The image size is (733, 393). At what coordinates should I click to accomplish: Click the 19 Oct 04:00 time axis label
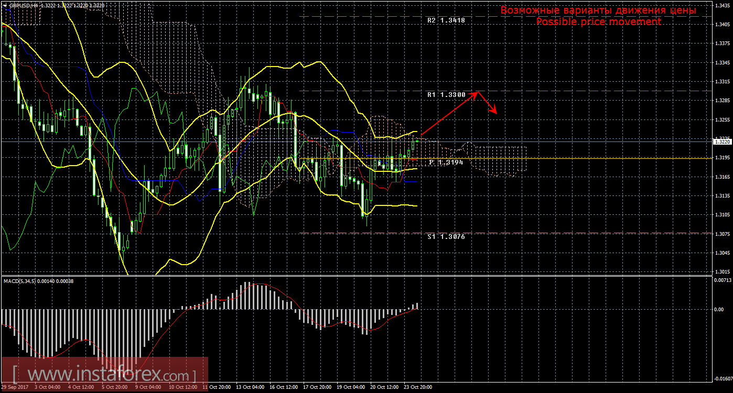point(350,388)
